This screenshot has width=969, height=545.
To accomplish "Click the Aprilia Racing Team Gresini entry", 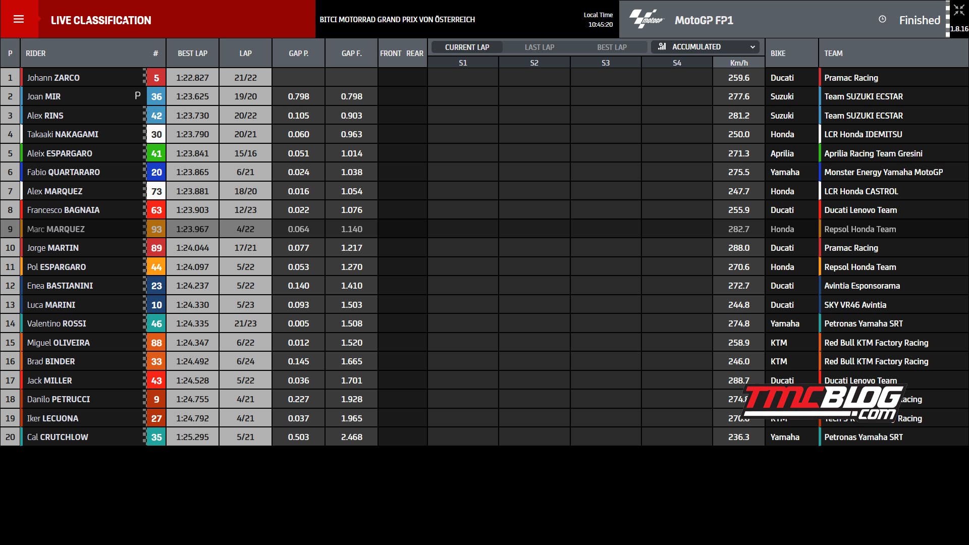I will click(x=873, y=153).
